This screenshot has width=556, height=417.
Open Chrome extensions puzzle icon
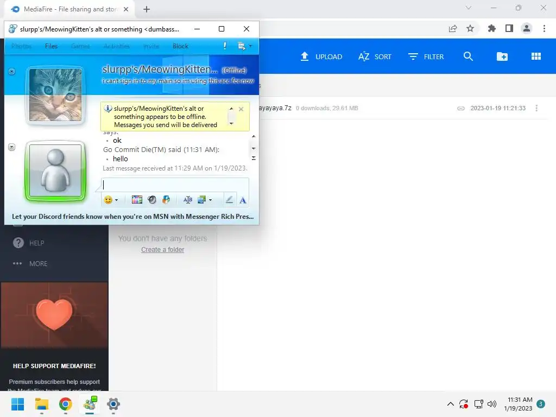tap(492, 28)
